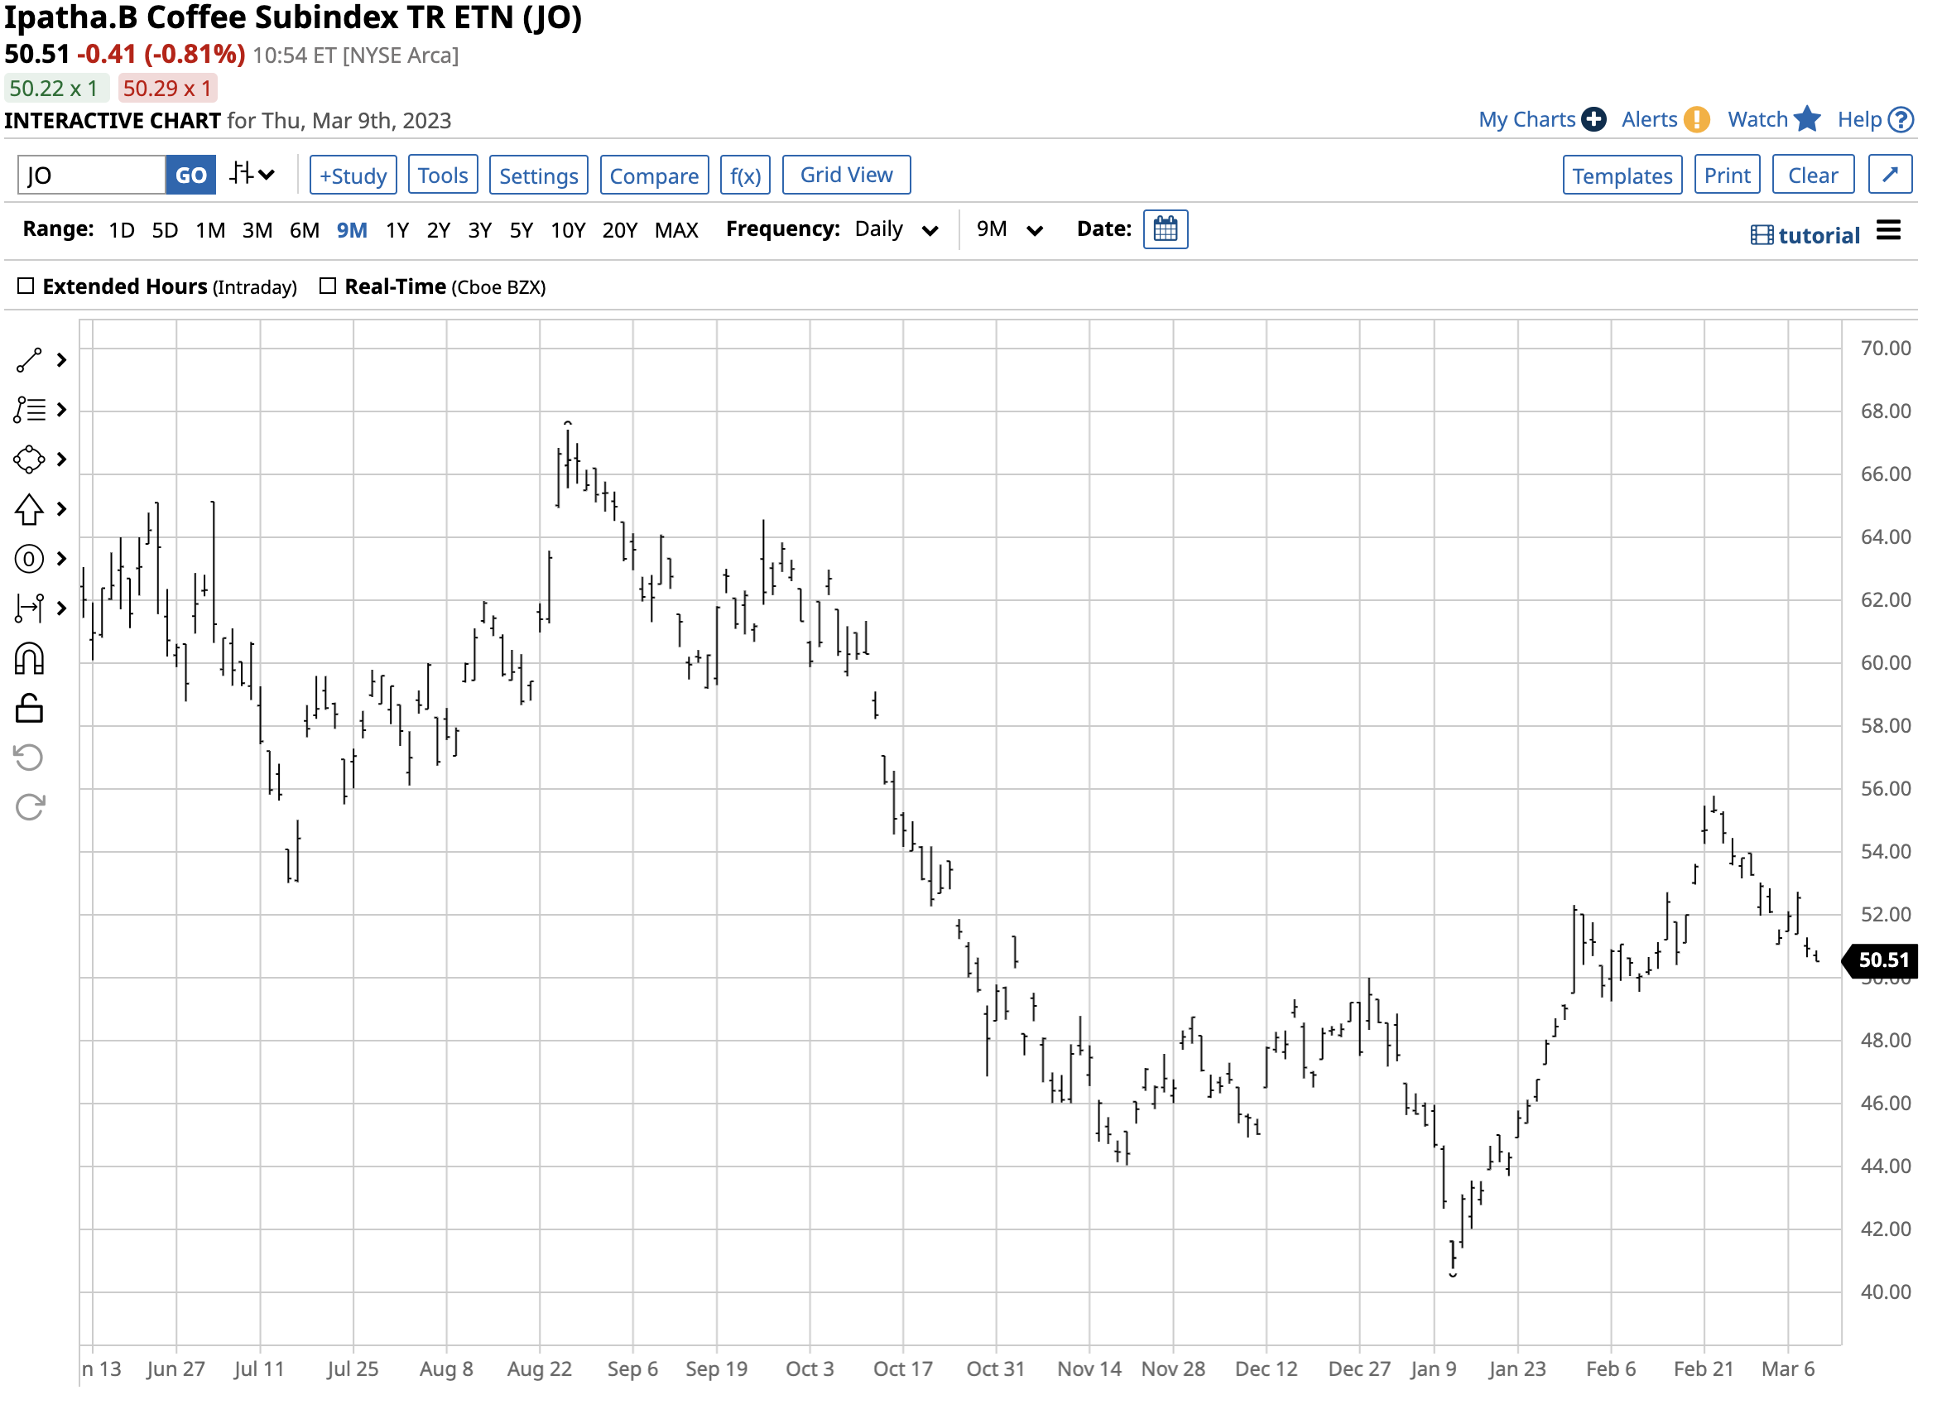Open the Frequency Daily dropdown

coord(896,230)
